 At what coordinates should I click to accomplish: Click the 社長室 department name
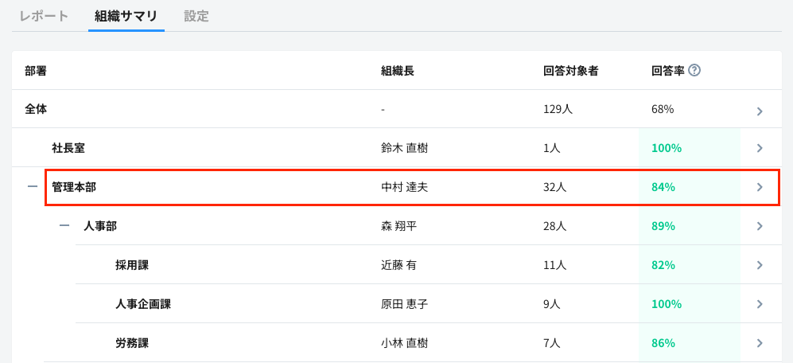pos(68,148)
